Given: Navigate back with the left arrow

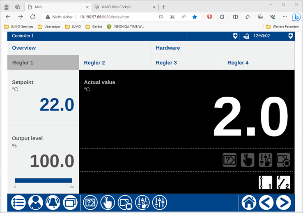Looking at the screenshot, I should [x=266, y=203].
